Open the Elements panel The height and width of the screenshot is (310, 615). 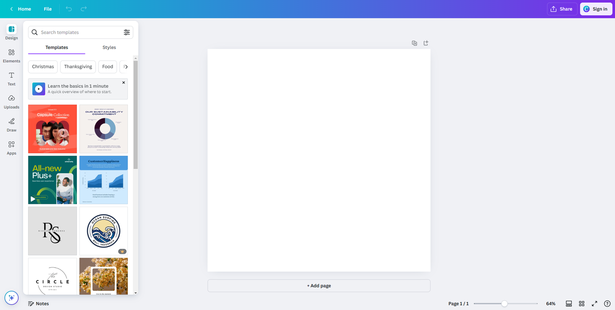pos(12,56)
